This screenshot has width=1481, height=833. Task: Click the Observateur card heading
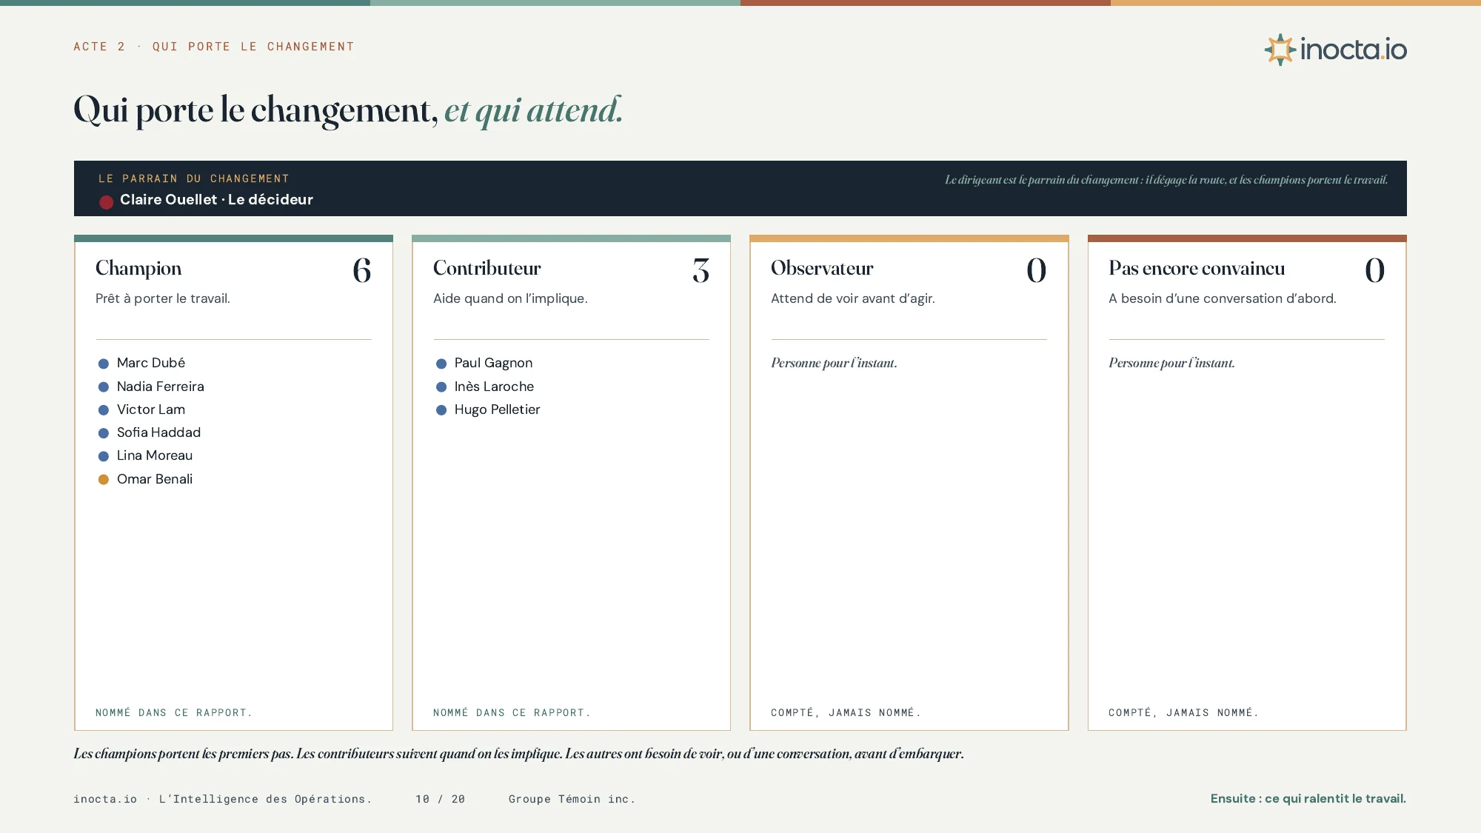point(822,268)
